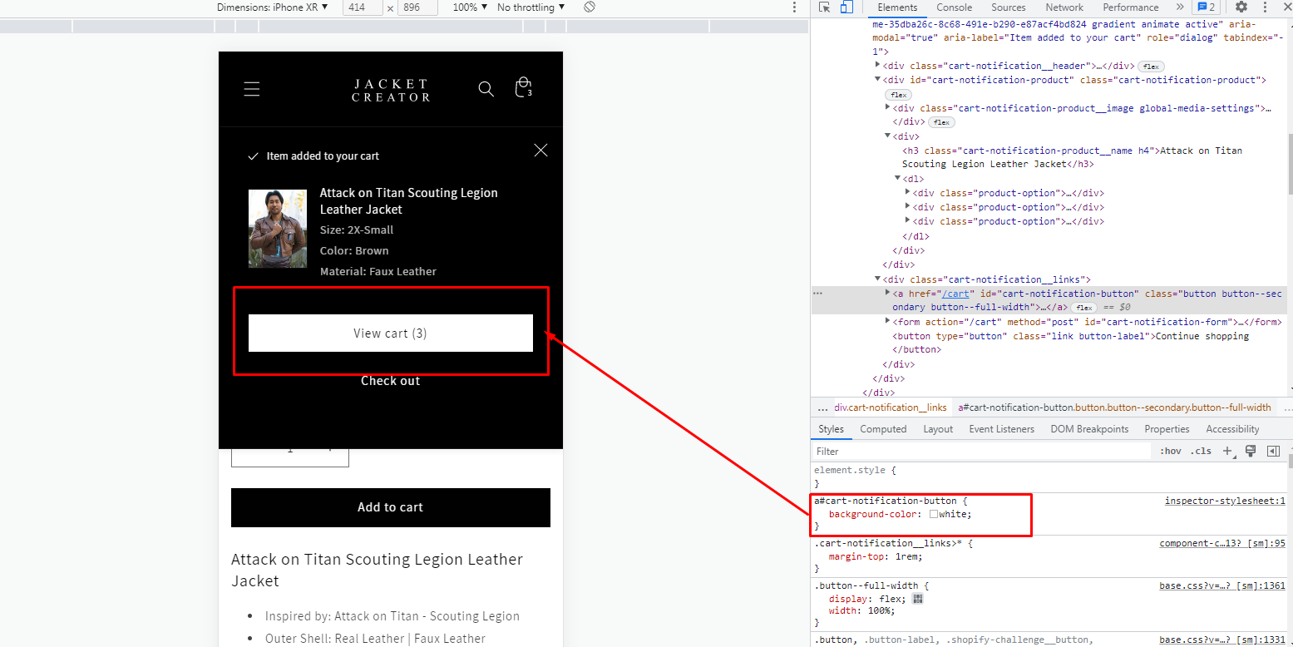Switch to the Network tab
Screen dimensions: 1293x647
1064,7
